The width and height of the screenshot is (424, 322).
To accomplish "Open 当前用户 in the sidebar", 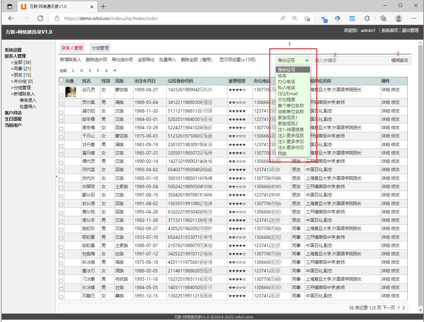I will coord(13,125).
